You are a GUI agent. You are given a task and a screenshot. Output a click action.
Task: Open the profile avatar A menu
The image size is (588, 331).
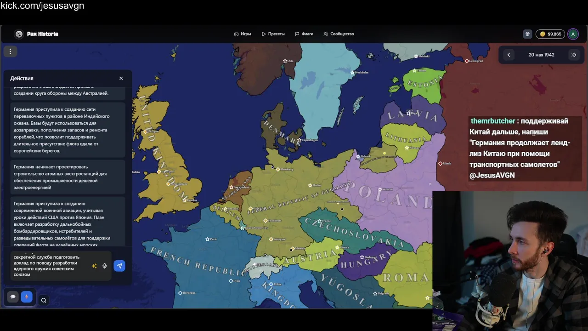[x=573, y=34]
